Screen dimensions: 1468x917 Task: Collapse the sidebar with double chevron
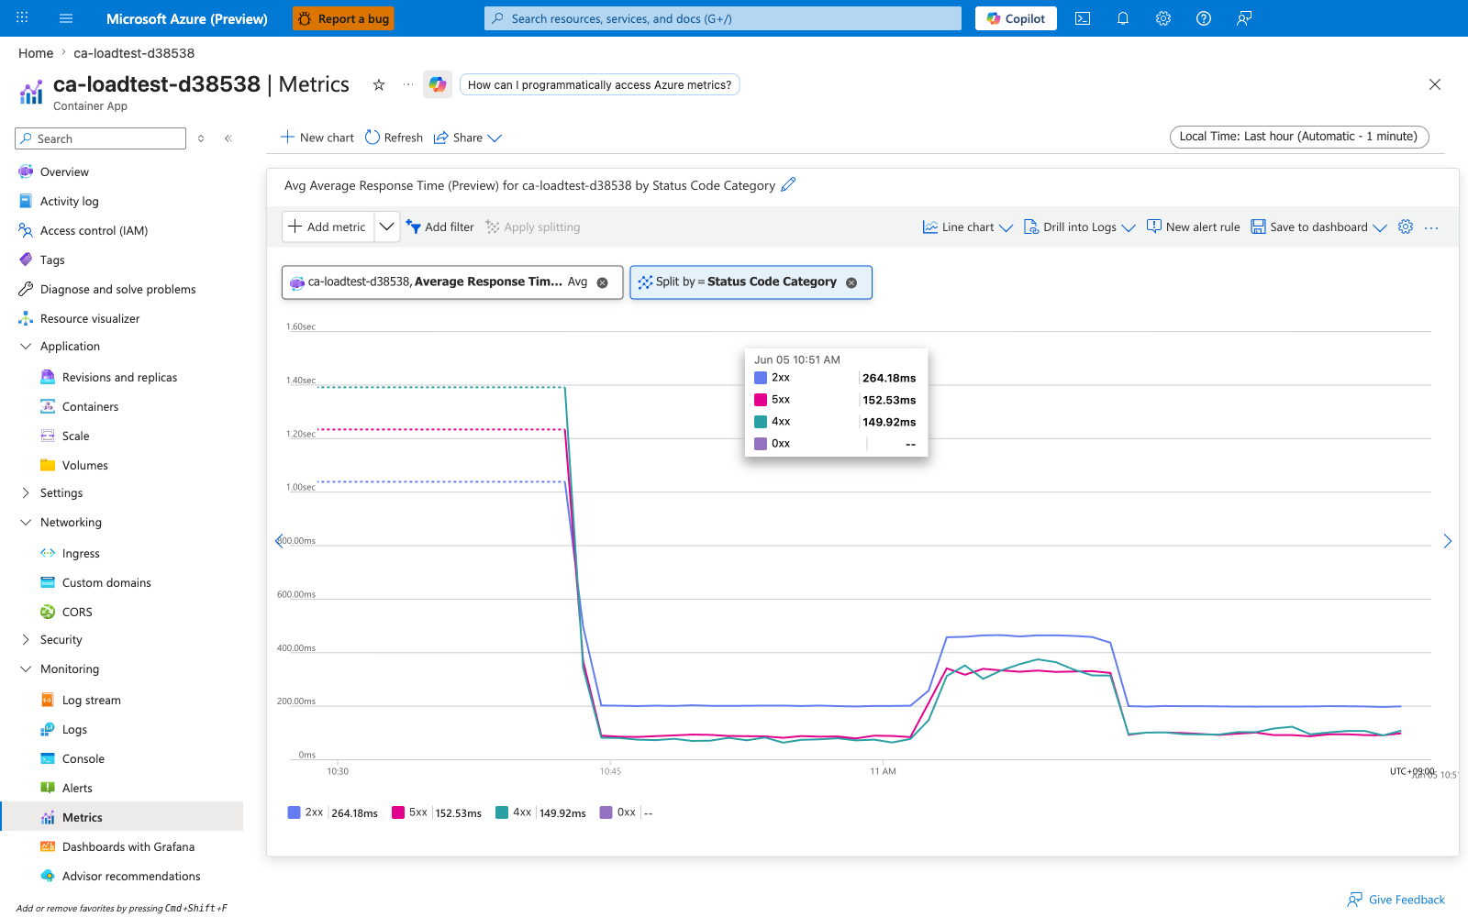click(x=228, y=138)
